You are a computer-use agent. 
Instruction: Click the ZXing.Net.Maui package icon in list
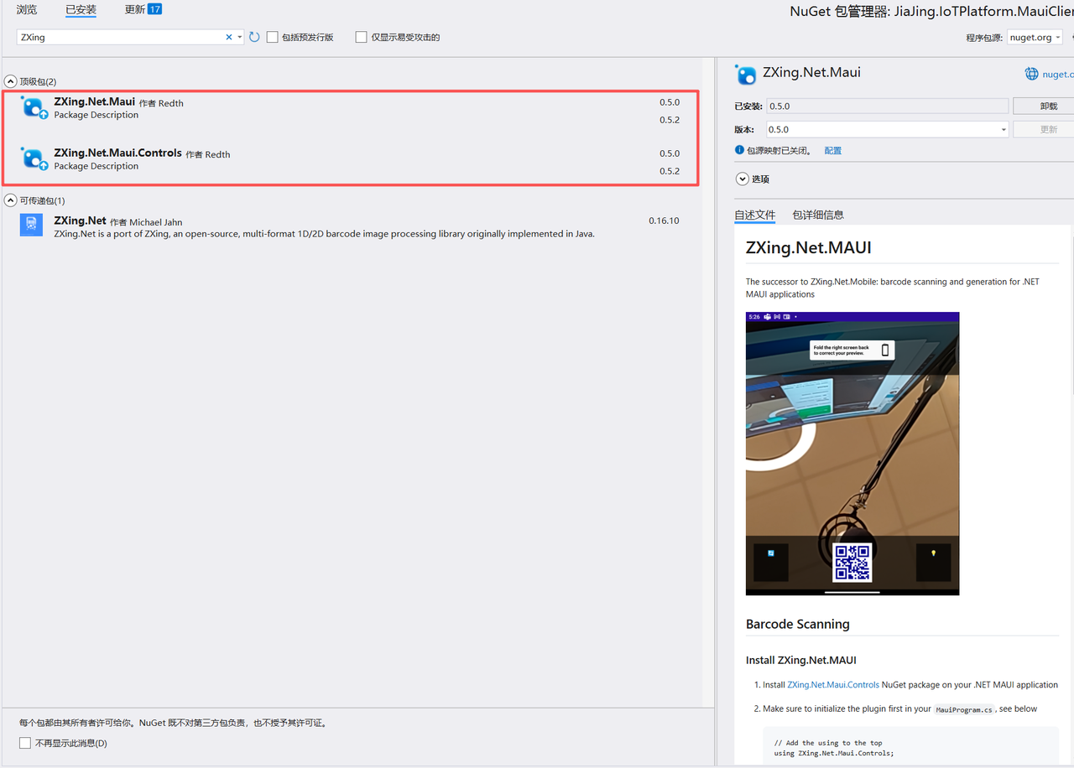point(33,107)
